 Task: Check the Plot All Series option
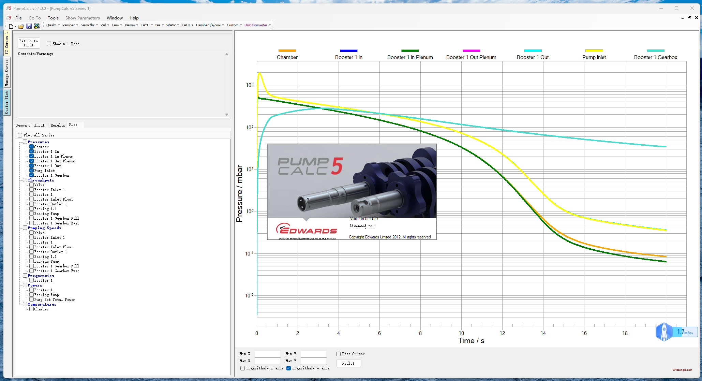[20, 135]
